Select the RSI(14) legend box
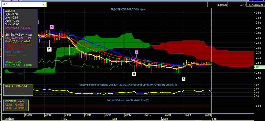 18,89
